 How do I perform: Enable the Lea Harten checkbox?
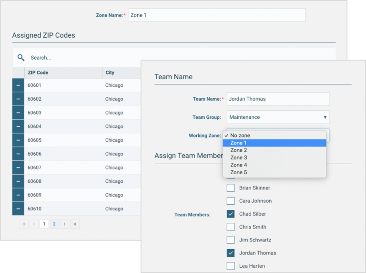(231, 266)
